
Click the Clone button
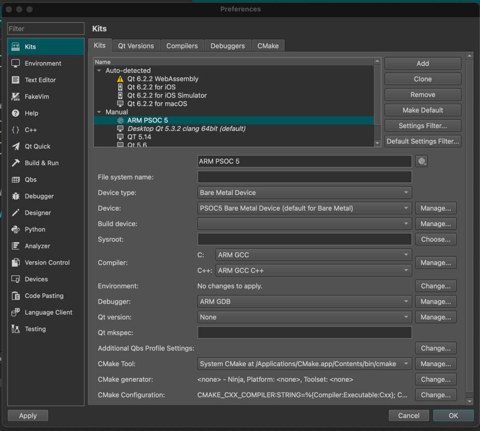pyautogui.click(x=422, y=79)
